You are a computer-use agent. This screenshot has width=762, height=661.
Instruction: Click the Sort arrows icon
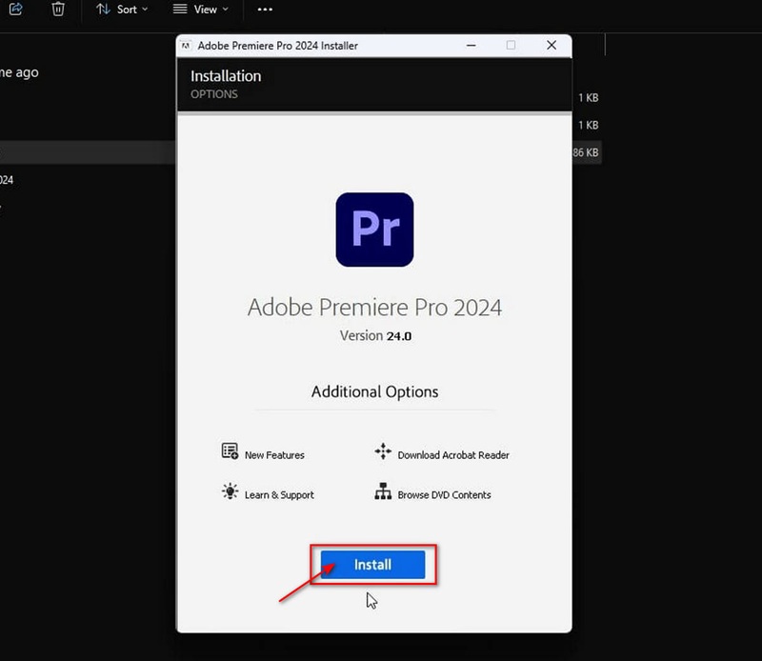tap(105, 10)
